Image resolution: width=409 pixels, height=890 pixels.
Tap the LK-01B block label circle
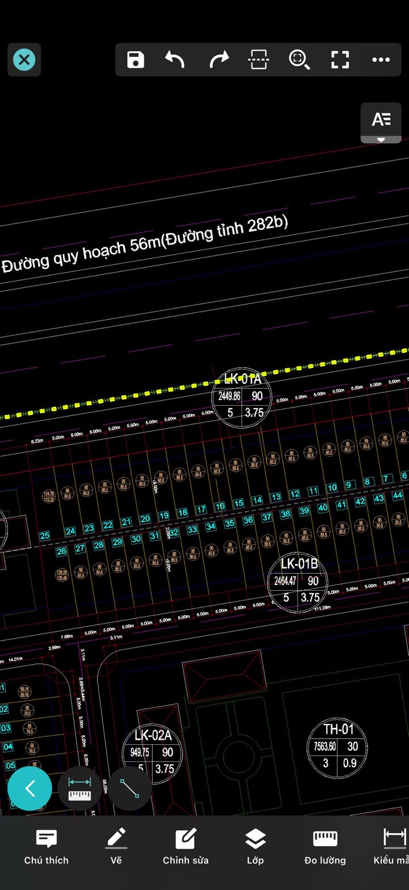298,583
